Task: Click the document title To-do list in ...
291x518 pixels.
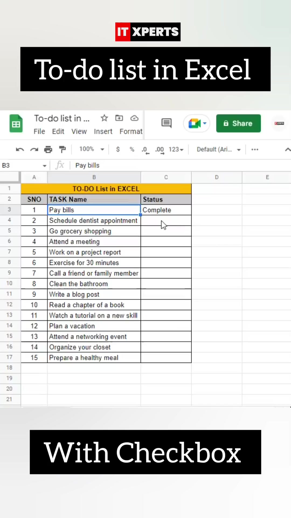Action: (x=62, y=118)
